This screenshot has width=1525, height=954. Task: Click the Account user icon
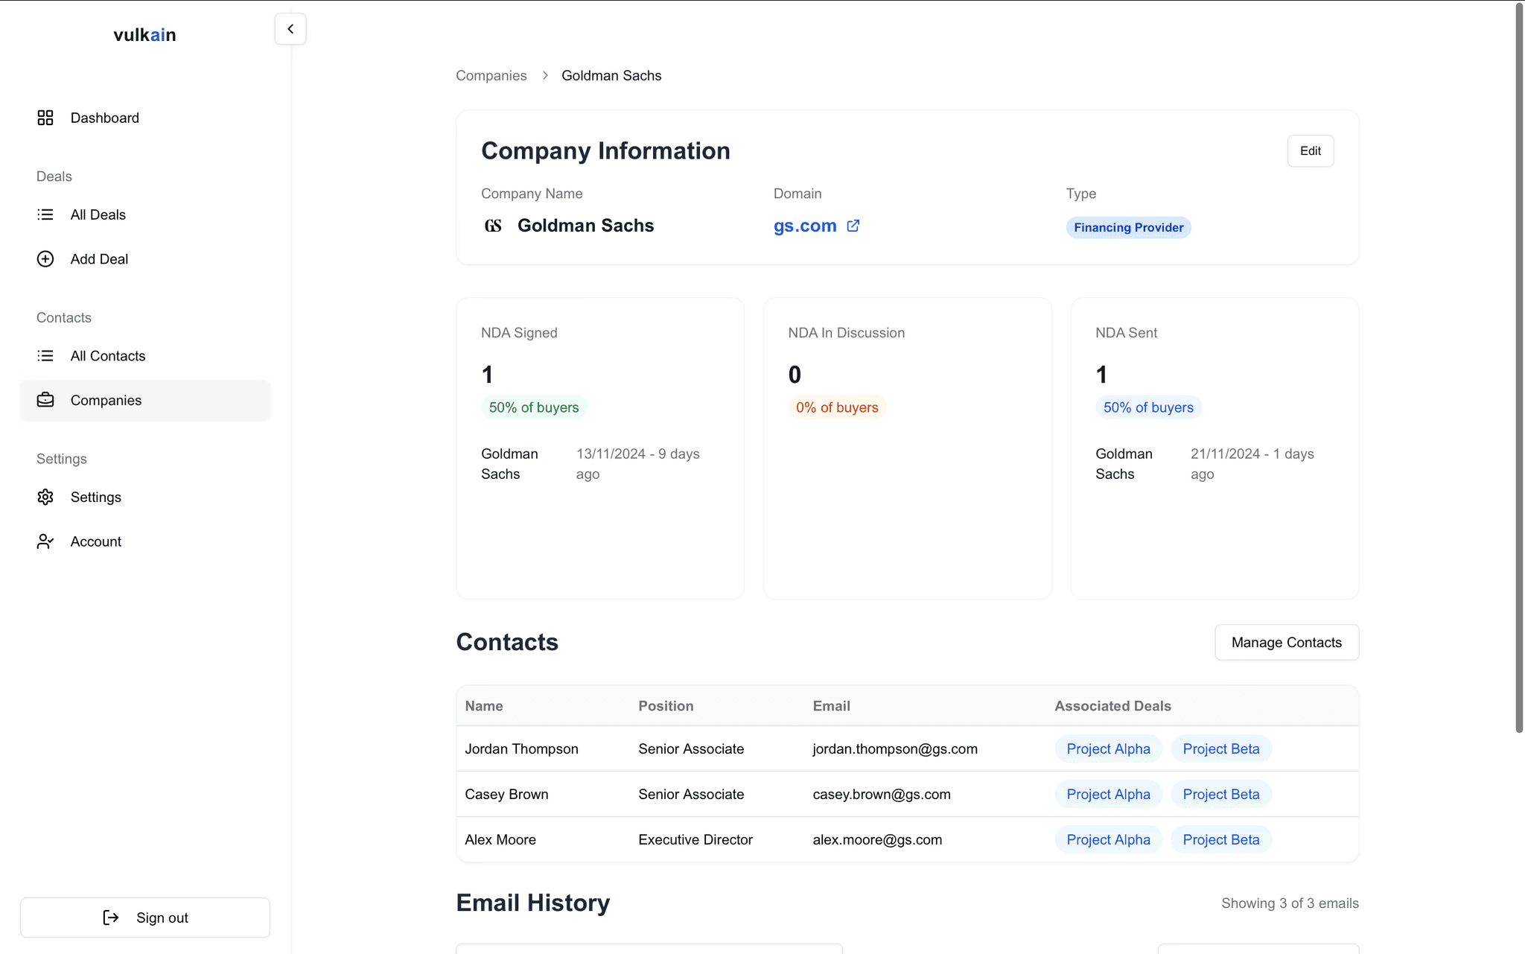coord(45,541)
